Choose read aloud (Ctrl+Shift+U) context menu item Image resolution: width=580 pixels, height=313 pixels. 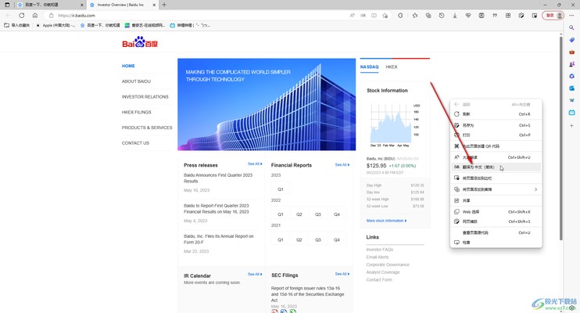pos(496,157)
